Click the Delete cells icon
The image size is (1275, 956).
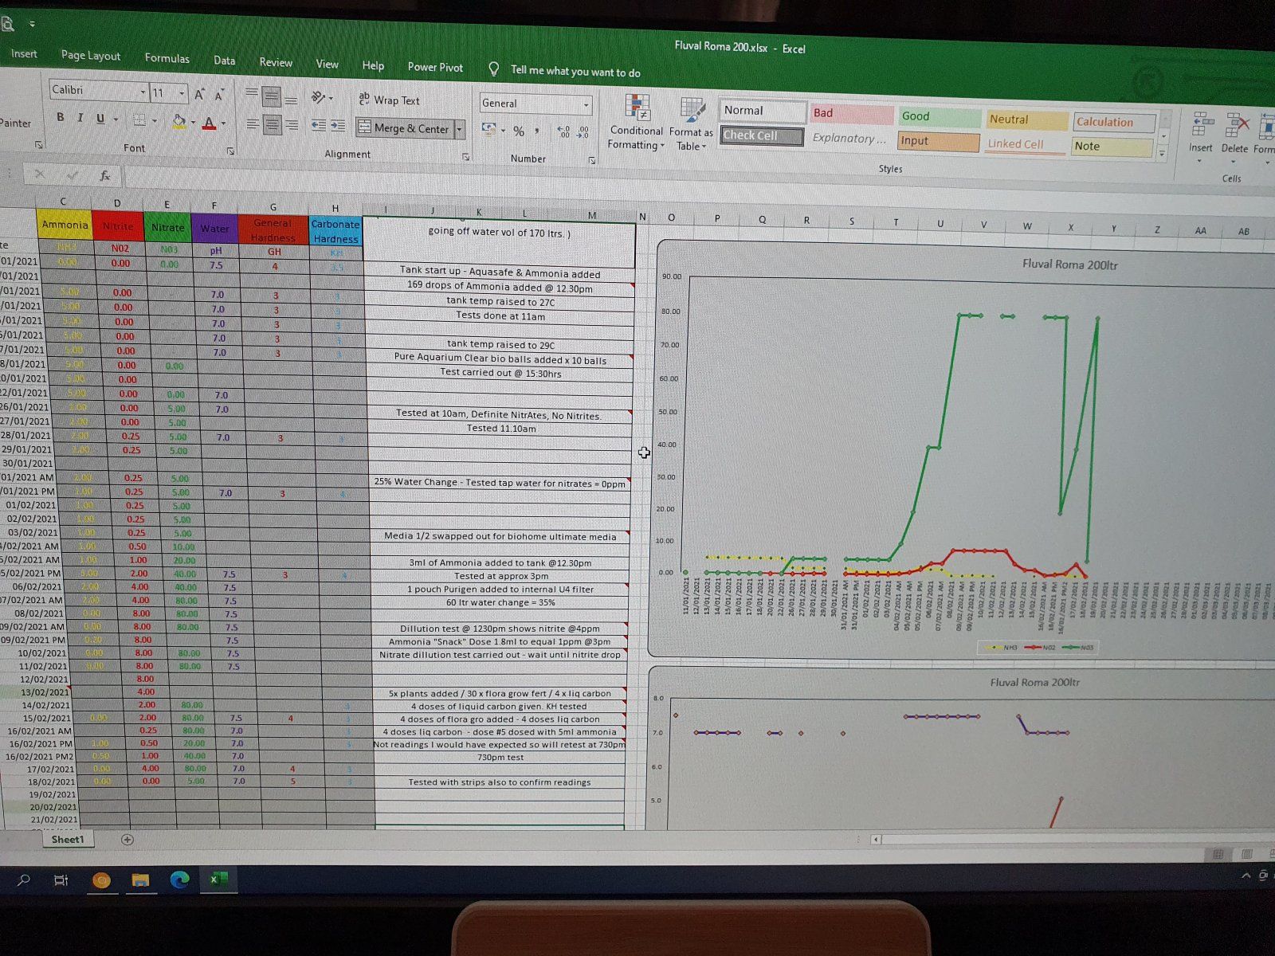pos(1236,132)
